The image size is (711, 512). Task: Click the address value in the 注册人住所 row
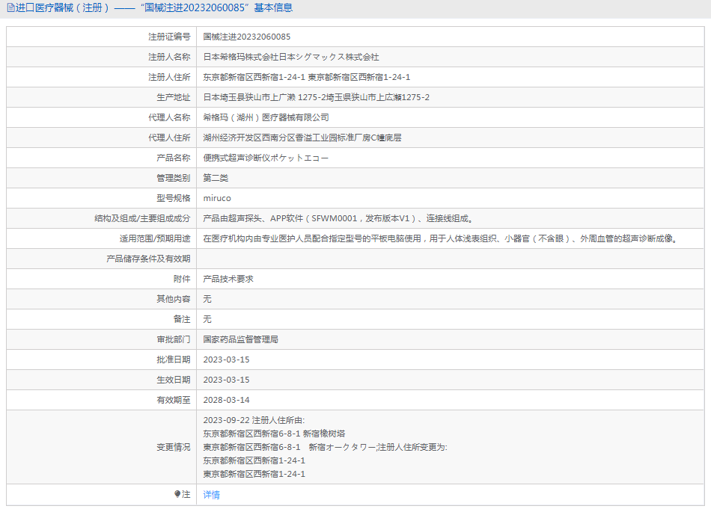(x=307, y=78)
